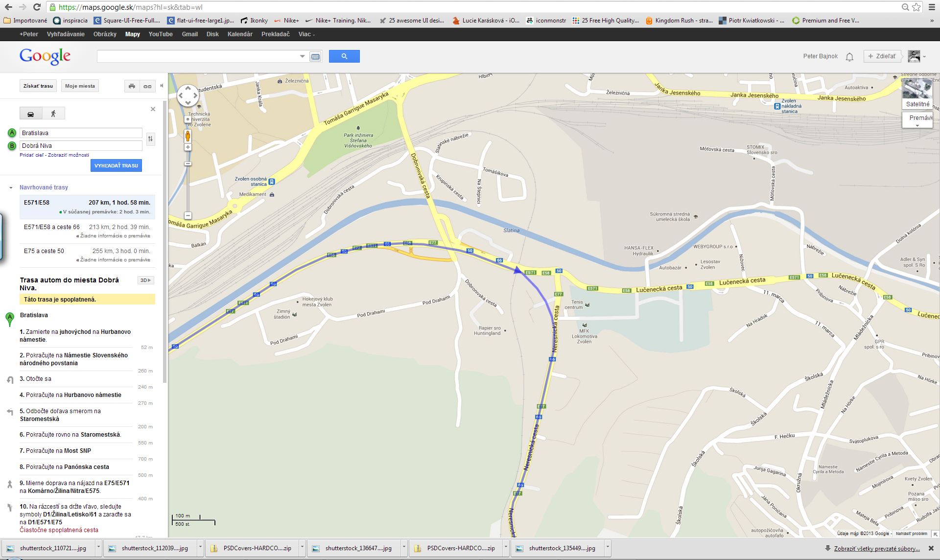Open the on-screen keyboard icon
This screenshot has width=940, height=560.
(x=315, y=57)
